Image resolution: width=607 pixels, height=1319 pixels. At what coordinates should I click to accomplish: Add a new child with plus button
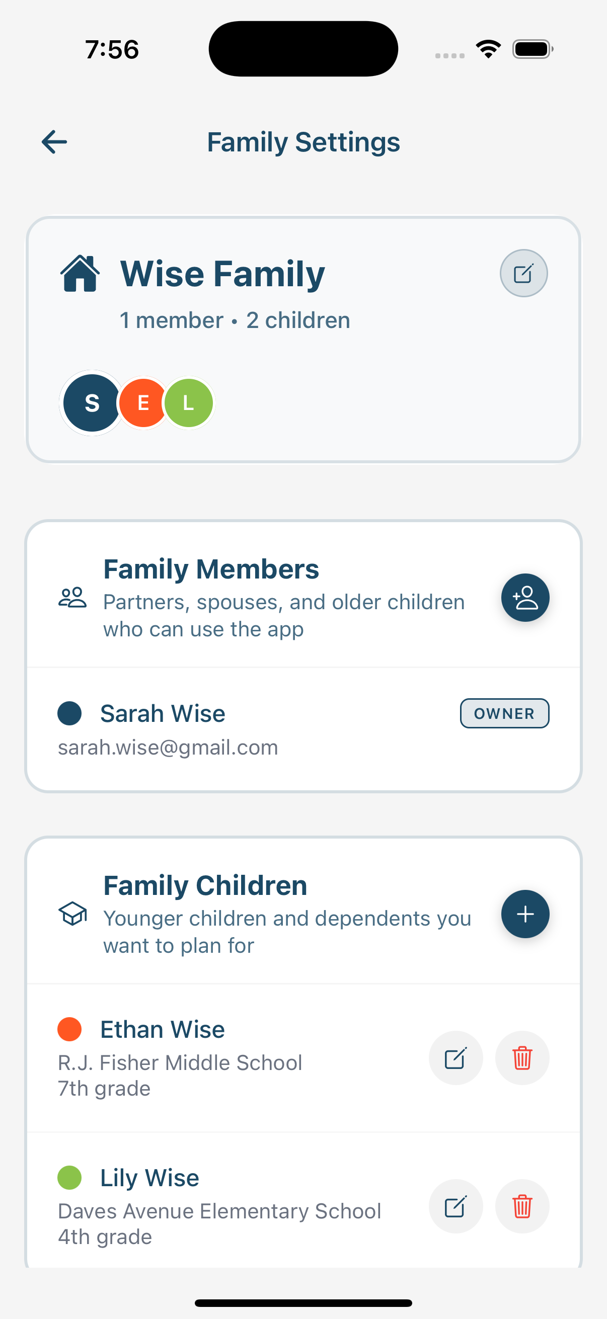click(525, 914)
